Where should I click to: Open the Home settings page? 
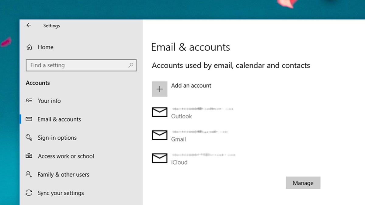coord(46,47)
